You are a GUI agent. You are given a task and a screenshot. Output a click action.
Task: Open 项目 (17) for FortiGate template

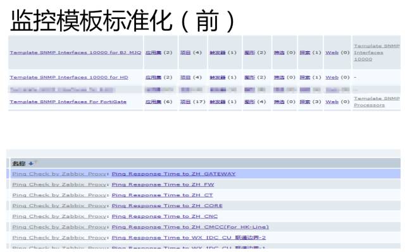[185, 102]
